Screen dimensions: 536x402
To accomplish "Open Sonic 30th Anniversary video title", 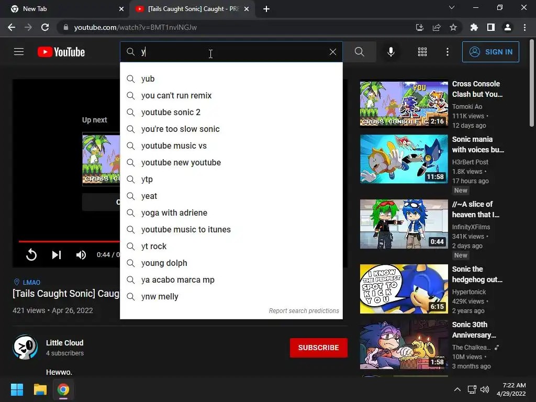I will pyautogui.click(x=474, y=330).
